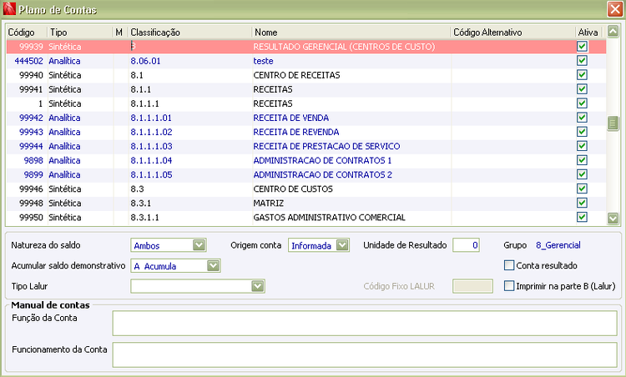The width and height of the screenshot is (626, 377).
Task: Toggle Ativa checkbox for CENTRO DE CUSTOS row
Action: [x=582, y=188]
